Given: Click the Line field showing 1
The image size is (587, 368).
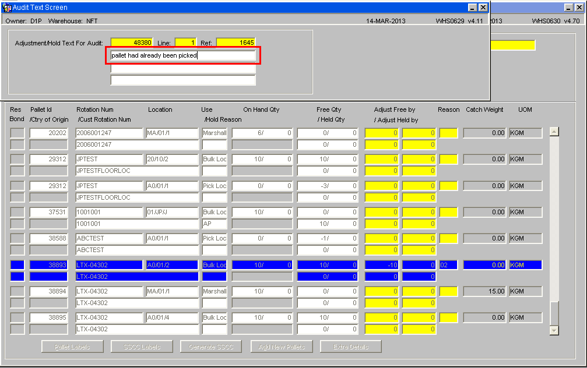Looking at the screenshot, I should tap(185, 43).
